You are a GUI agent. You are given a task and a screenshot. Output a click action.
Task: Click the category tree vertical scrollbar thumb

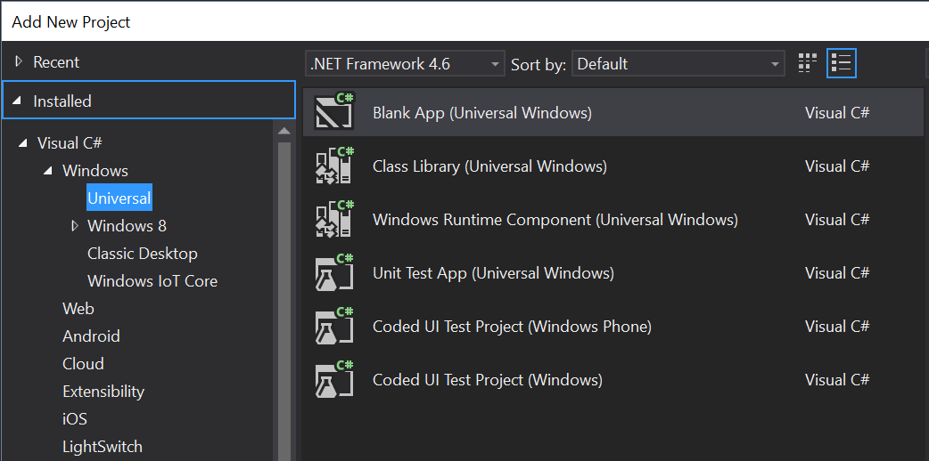pyautogui.click(x=284, y=301)
